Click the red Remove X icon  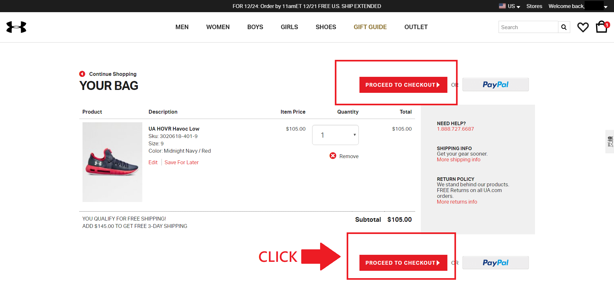(x=333, y=156)
